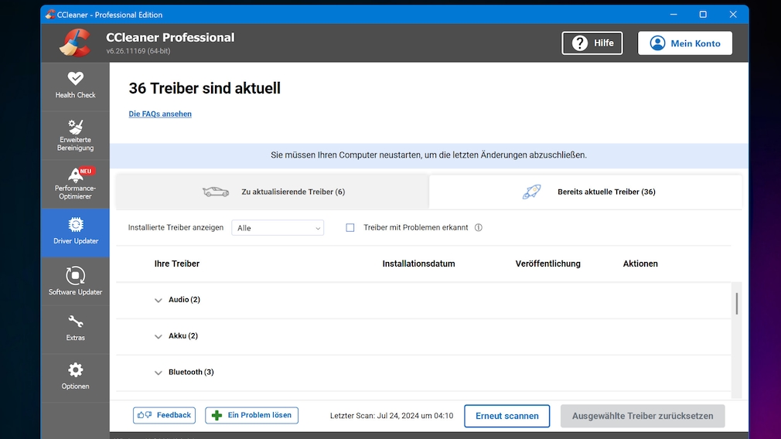The image size is (781, 439).
Task: Open Optionen settings in sidebar
Action: tap(75, 377)
